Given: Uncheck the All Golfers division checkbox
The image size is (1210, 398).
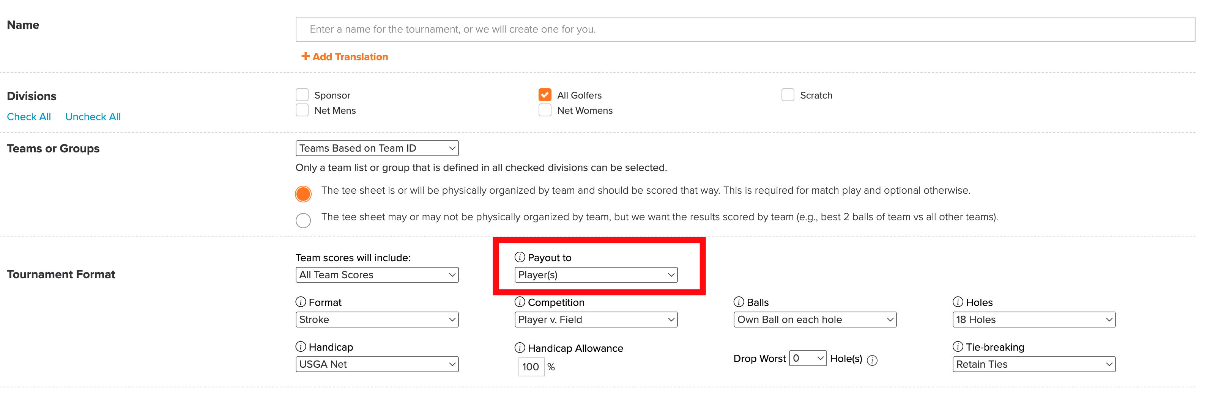Looking at the screenshot, I should (545, 95).
